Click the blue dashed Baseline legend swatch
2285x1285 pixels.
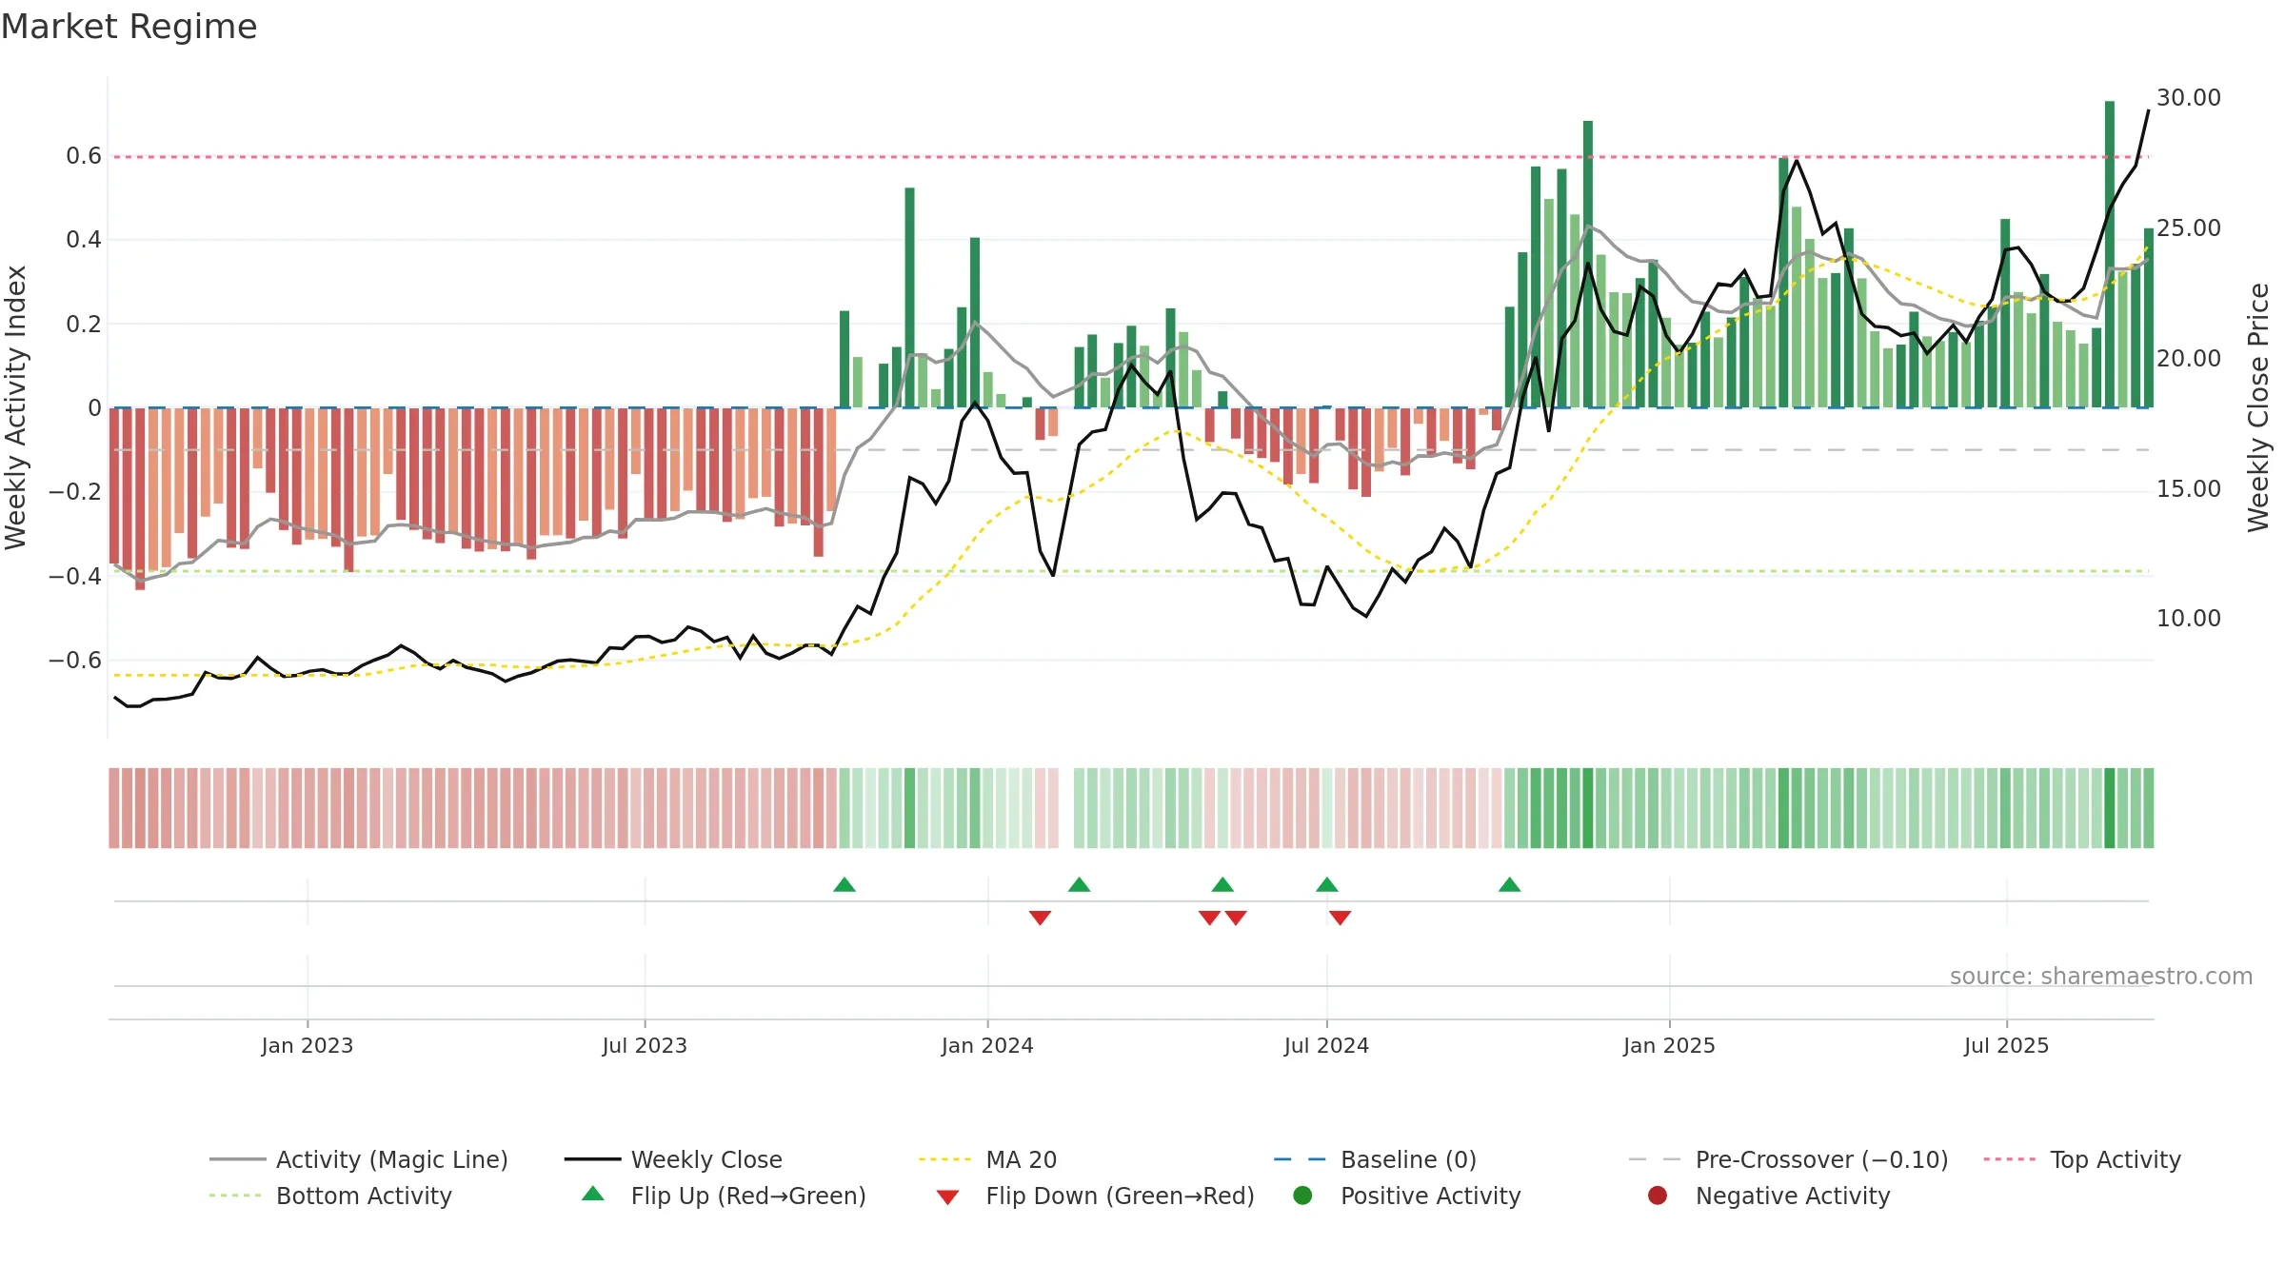pos(1300,1159)
